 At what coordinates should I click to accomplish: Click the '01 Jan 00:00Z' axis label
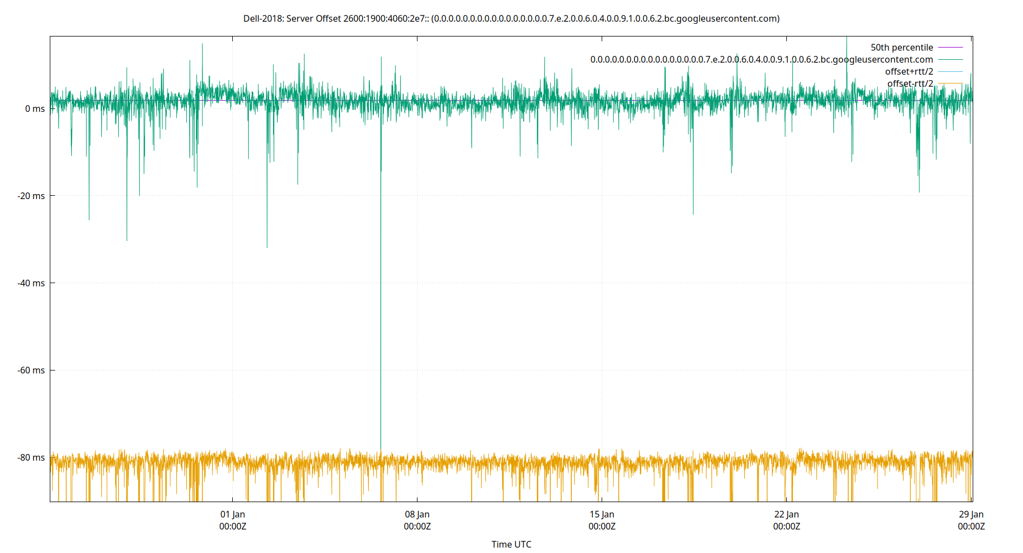(232, 520)
